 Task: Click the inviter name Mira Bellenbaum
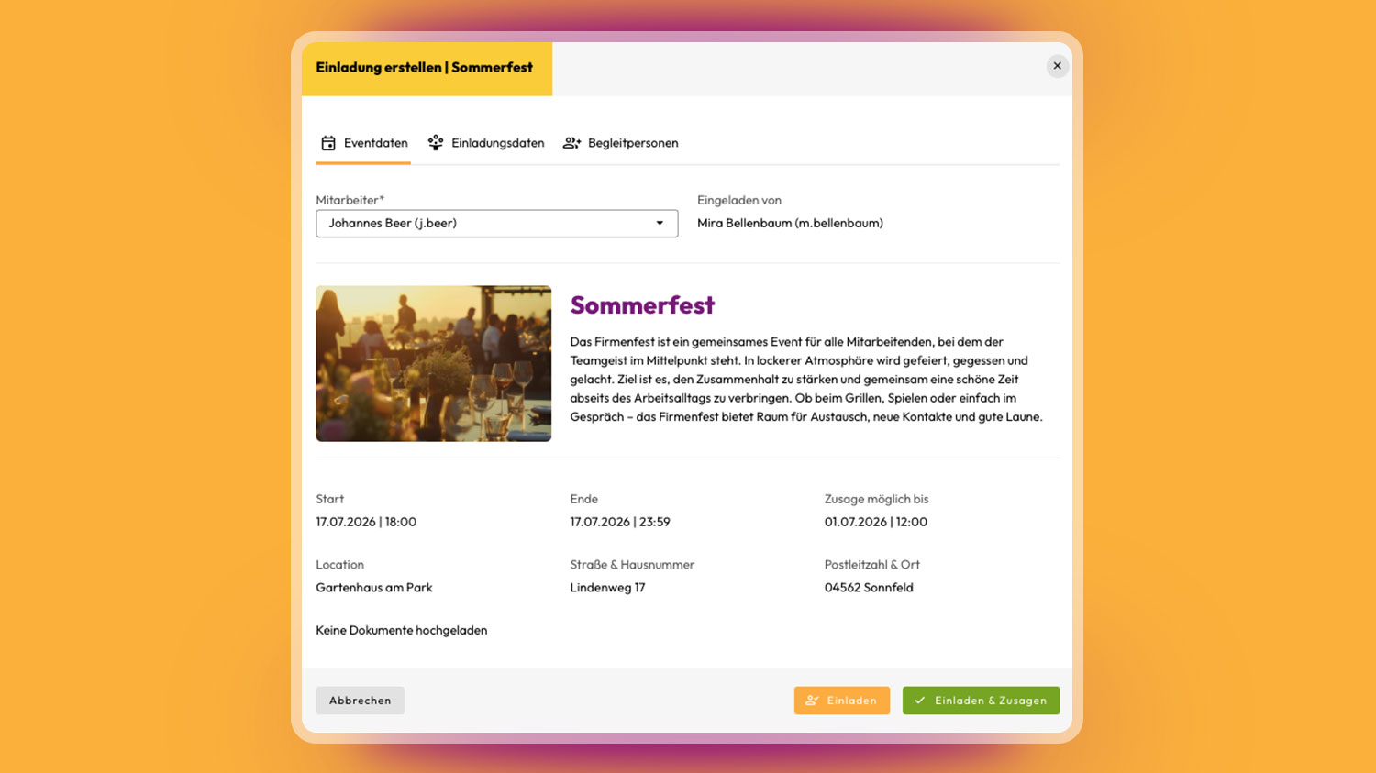click(789, 223)
